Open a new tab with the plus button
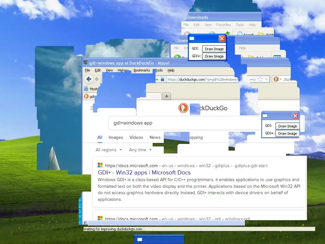 point(166,96)
